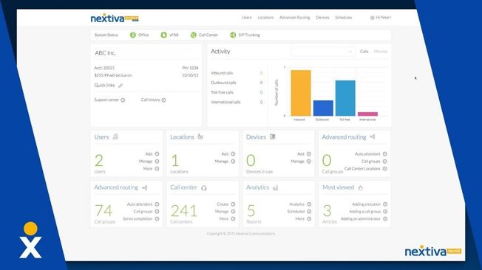The height and width of the screenshot is (270, 482).
Task: Click the arrow icon next to Analytics link
Action: point(309,204)
